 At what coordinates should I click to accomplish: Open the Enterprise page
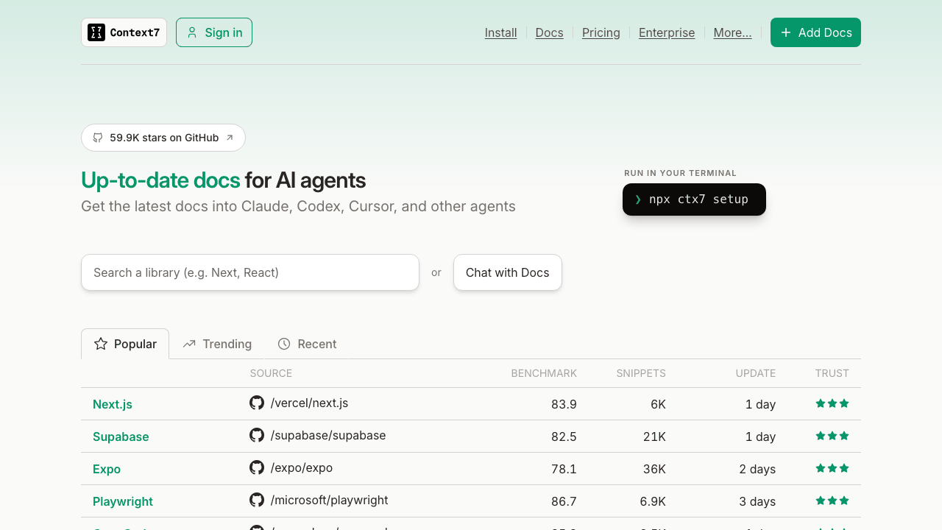tap(667, 32)
